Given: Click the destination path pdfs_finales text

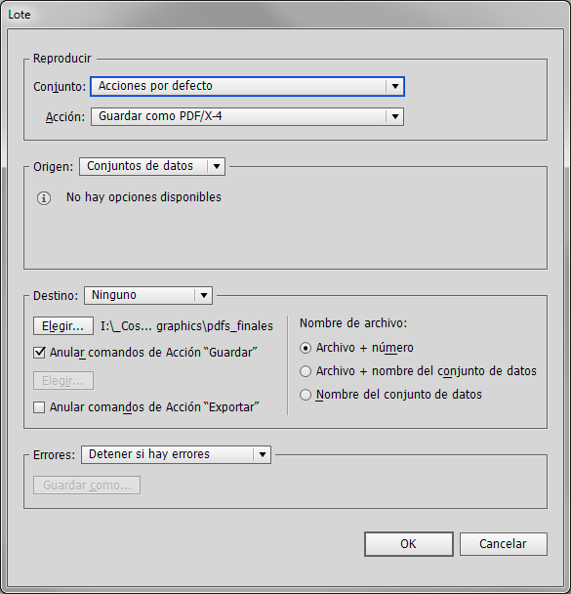Looking at the screenshot, I should pos(186,326).
